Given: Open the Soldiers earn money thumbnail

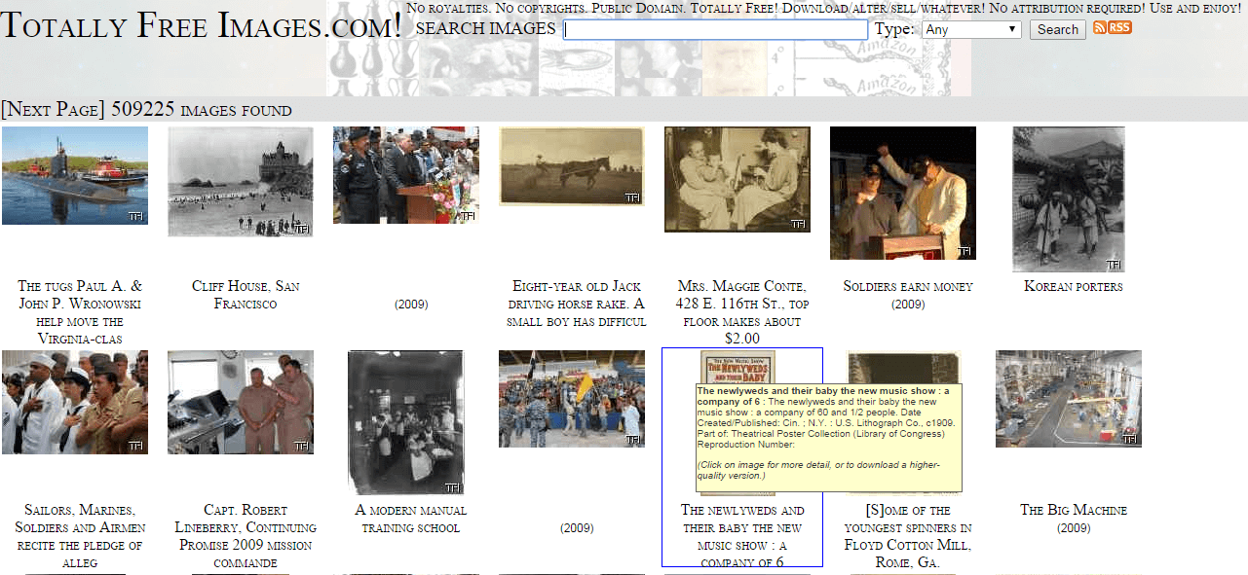Looking at the screenshot, I should click(902, 193).
